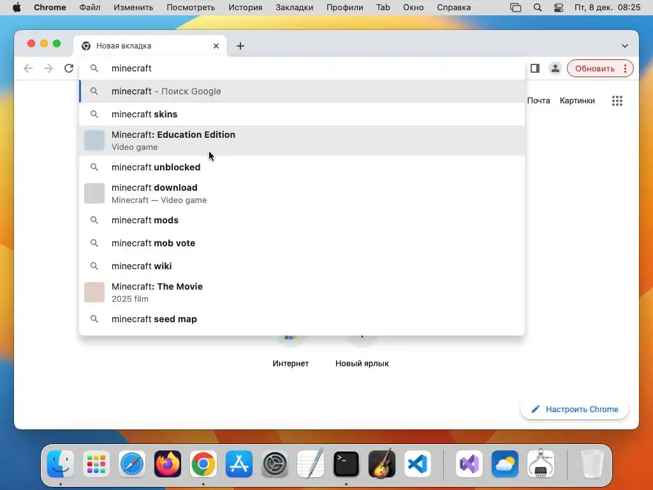This screenshot has height=490, width=653.
Task: Open Launchpad from the Dock
Action: (x=96, y=464)
